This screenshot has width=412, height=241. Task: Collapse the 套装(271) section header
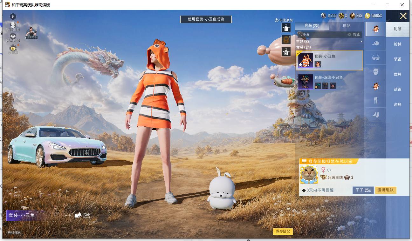click(x=303, y=47)
